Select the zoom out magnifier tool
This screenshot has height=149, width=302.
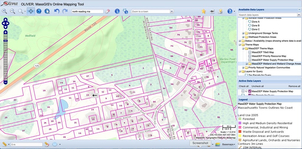[x=12, y=11]
